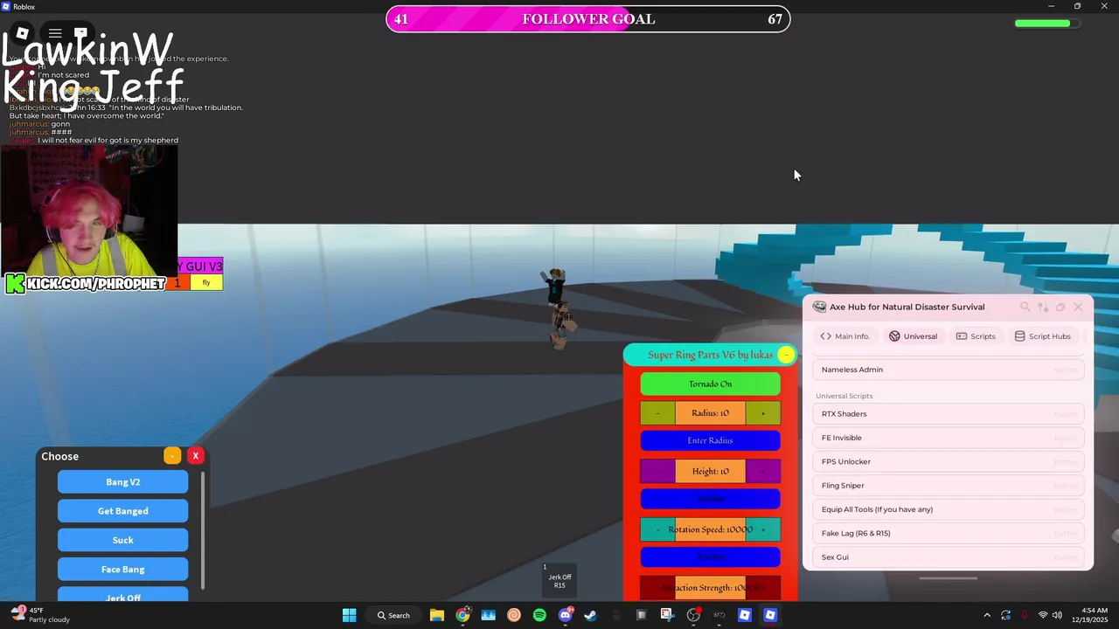The height and width of the screenshot is (629, 1119).
Task: Click the Enter Radius input field
Action: pos(710,440)
